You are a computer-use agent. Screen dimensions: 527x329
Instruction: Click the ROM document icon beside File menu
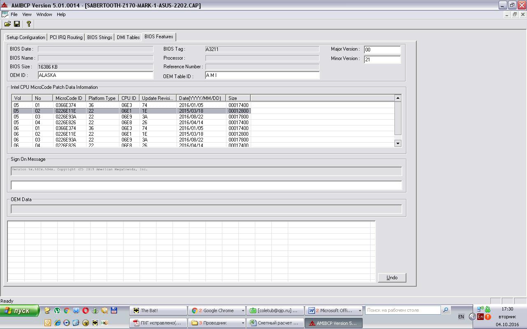coord(5,14)
